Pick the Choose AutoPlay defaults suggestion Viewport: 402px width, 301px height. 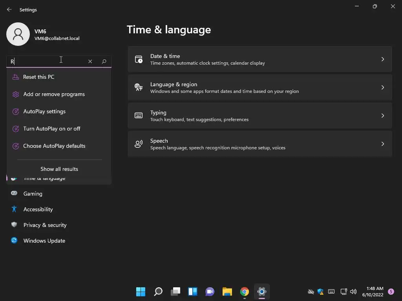tap(59, 146)
